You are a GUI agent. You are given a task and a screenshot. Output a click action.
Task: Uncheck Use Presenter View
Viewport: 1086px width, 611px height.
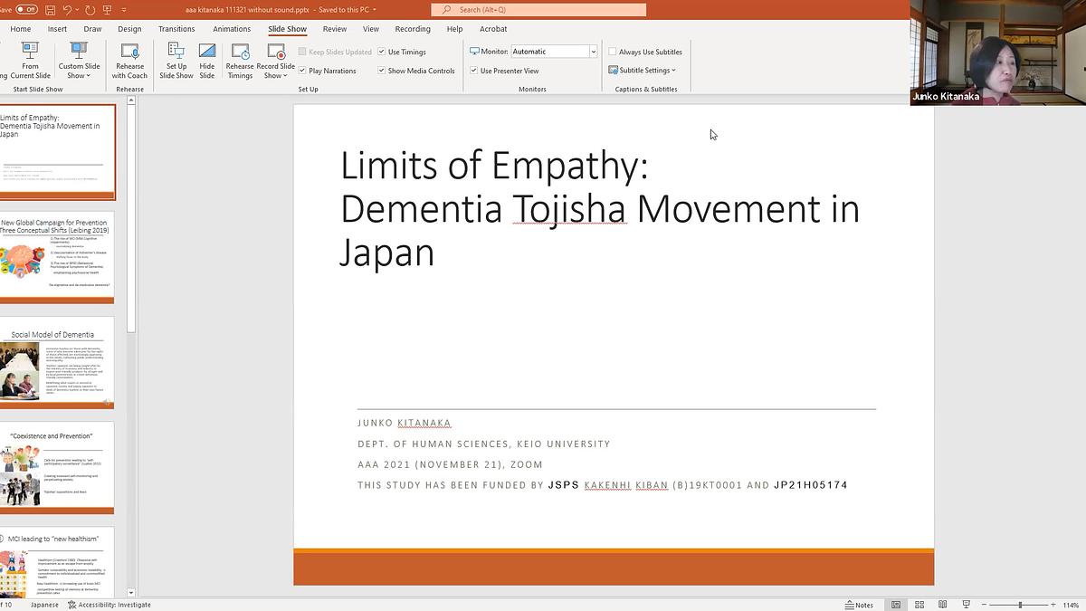coord(472,70)
